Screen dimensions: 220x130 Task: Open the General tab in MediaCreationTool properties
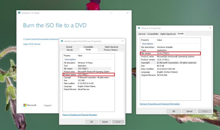(69, 47)
